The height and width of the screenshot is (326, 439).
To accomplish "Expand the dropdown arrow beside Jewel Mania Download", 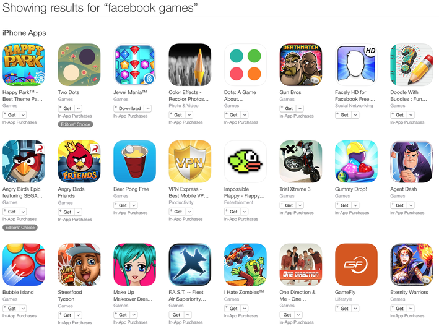I will (x=148, y=109).
